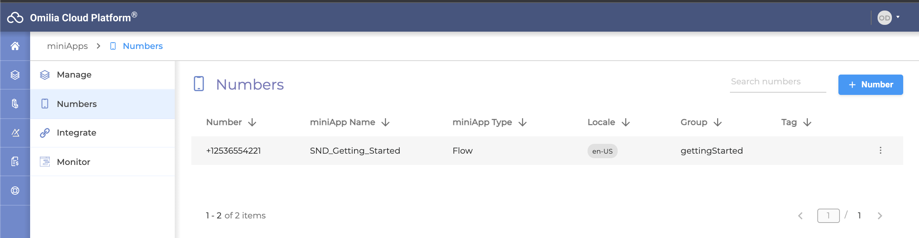Sort by Locale column arrow
The height and width of the screenshot is (238, 919).
point(626,122)
